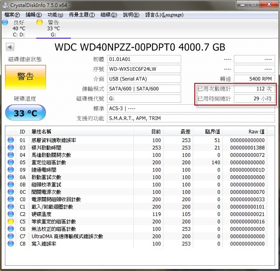Click the blue status icon for attribute 05

[11, 162]
